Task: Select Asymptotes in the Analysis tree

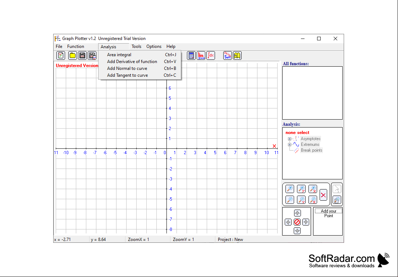Action: pyautogui.click(x=310, y=139)
